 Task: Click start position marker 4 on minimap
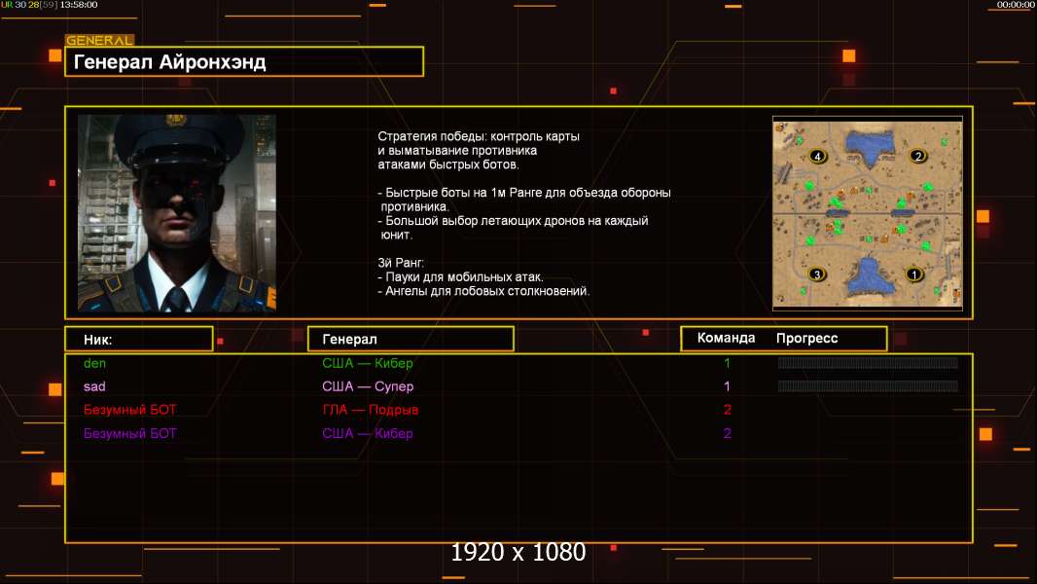point(817,156)
